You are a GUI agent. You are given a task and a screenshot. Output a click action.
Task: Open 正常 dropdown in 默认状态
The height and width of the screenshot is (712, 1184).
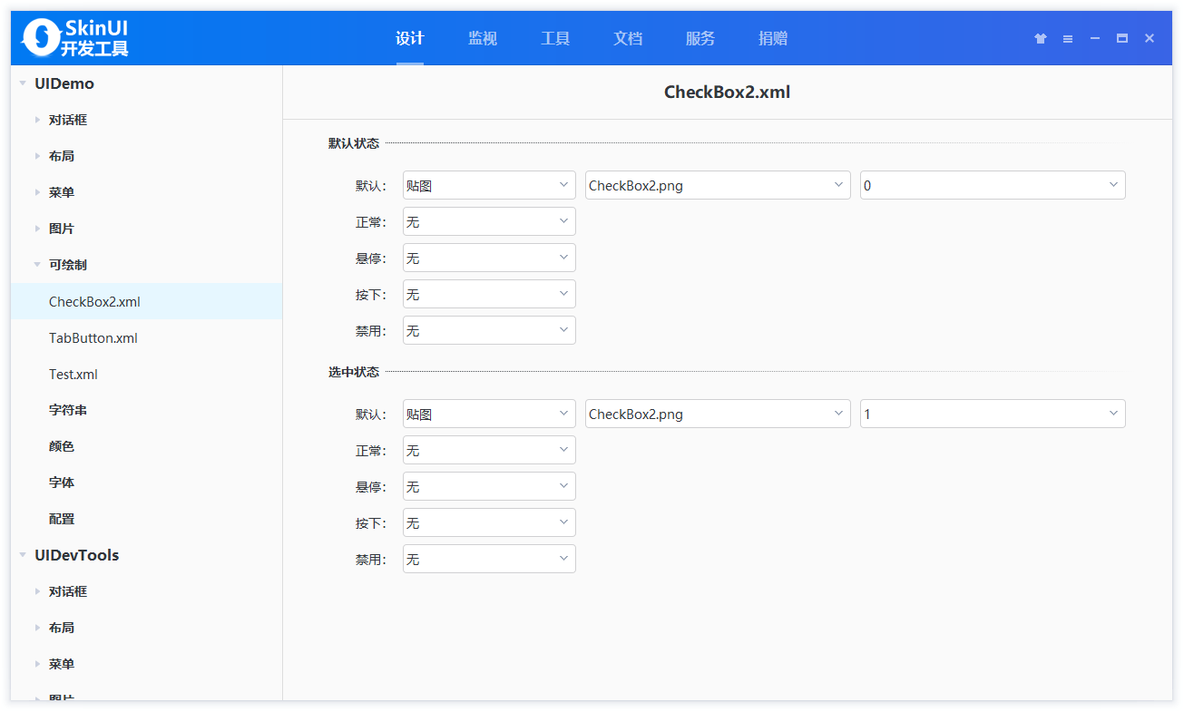pos(489,221)
